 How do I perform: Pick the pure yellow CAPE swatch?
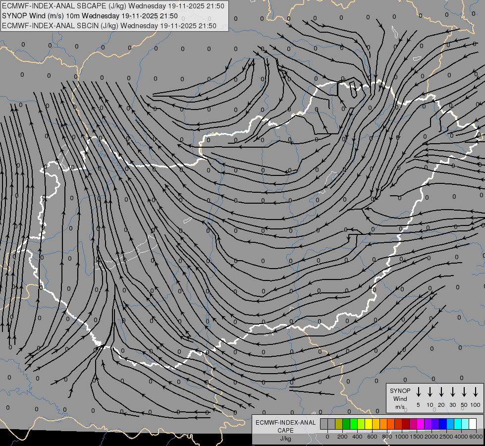[369, 424]
